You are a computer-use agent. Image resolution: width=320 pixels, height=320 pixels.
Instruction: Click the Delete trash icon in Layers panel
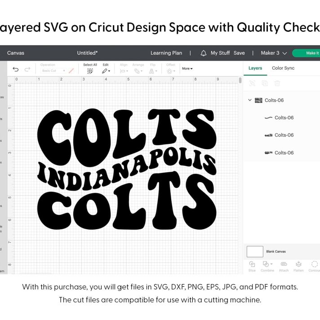277,83
